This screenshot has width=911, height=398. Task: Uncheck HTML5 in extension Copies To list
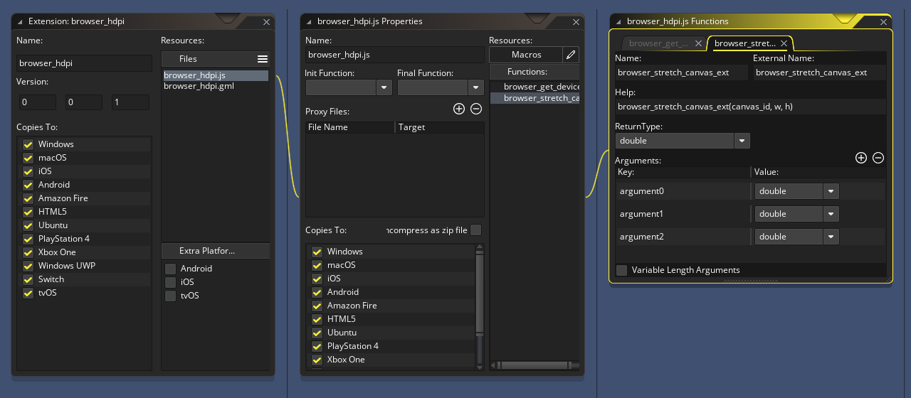pos(28,212)
